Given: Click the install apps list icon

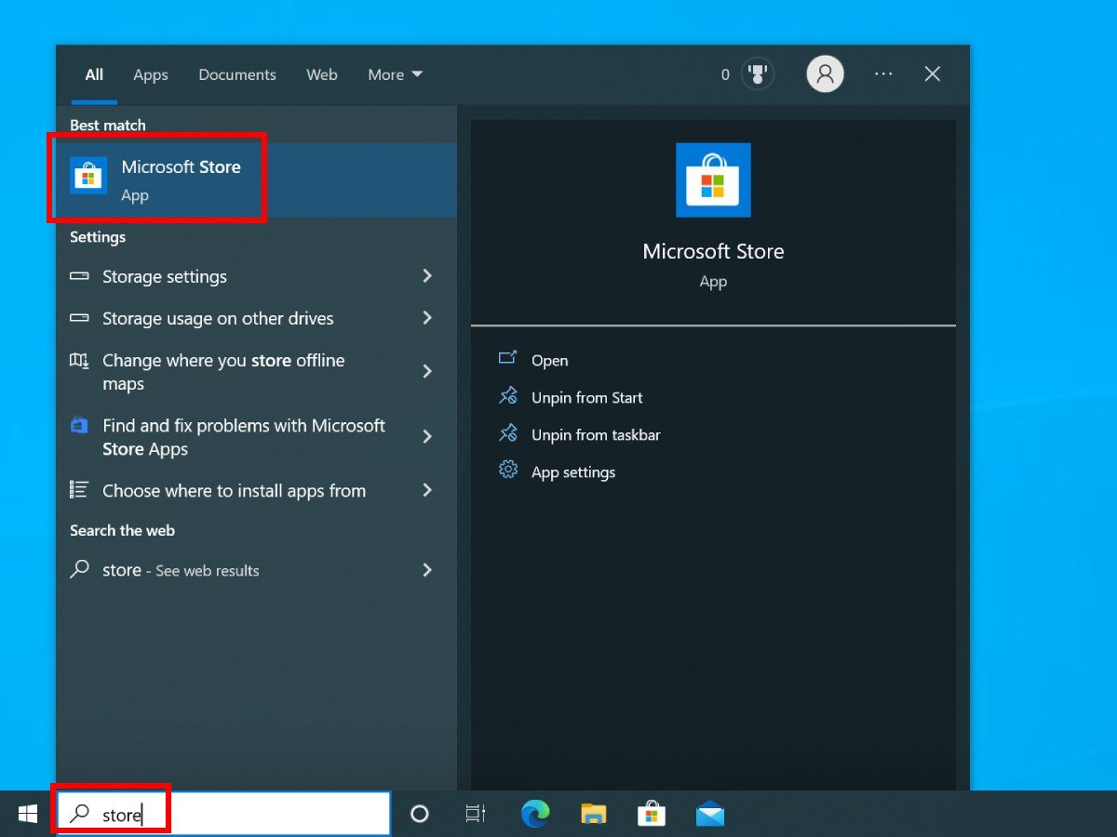Looking at the screenshot, I should point(79,490).
